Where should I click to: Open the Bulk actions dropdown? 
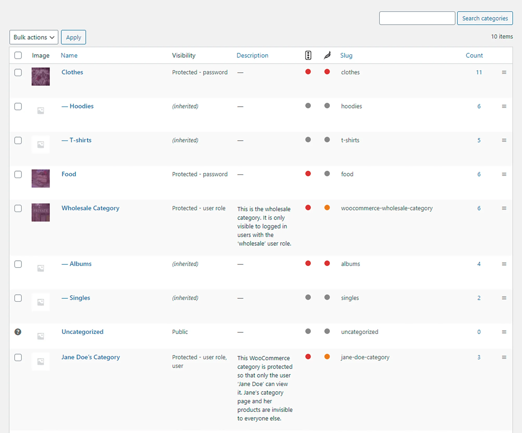click(x=33, y=37)
